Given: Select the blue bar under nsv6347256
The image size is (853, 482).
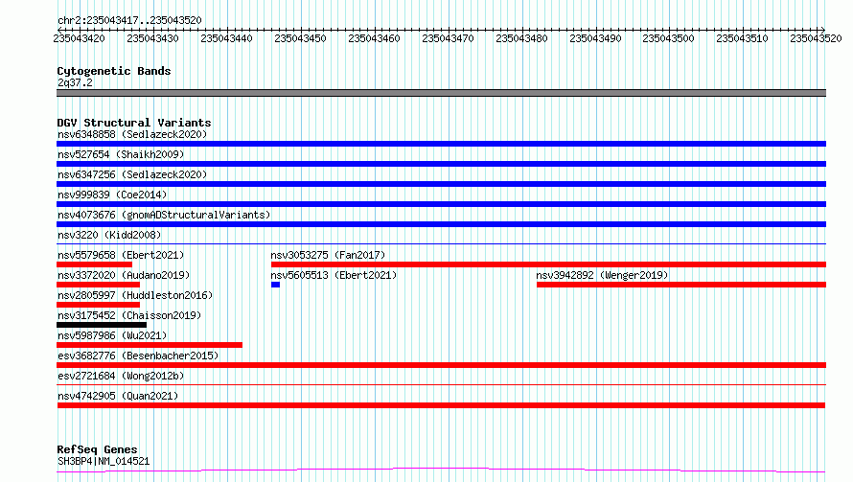Looking at the screenshot, I should click(x=441, y=184).
